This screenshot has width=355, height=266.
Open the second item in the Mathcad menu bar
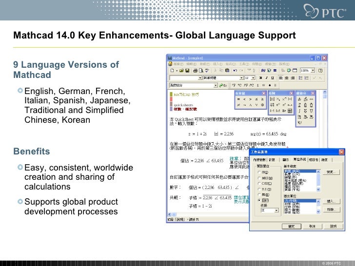[191, 64]
